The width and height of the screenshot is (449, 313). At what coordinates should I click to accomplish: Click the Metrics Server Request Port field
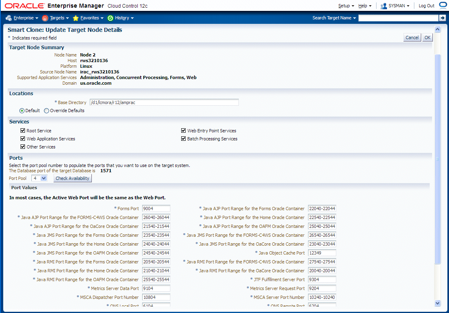(x=322, y=289)
